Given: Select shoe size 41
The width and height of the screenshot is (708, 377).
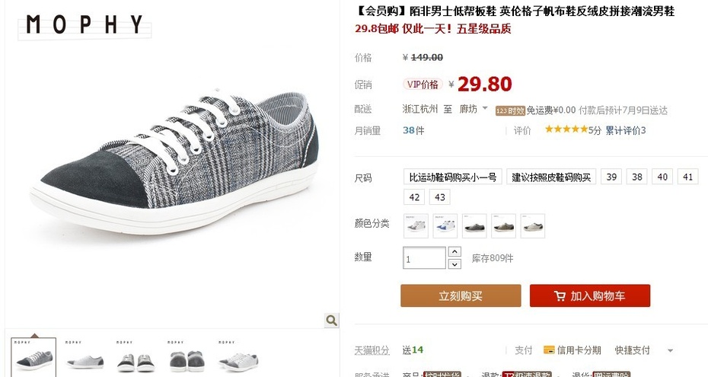Looking at the screenshot, I should [x=687, y=177].
